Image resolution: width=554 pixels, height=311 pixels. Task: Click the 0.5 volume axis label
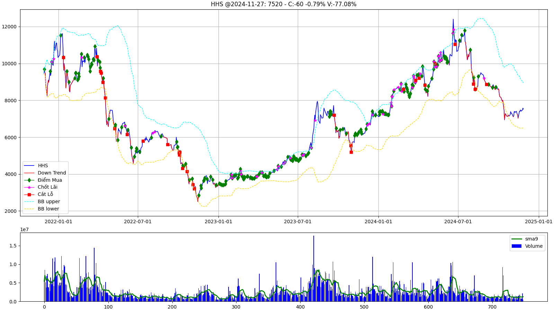(x=13, y=283)
